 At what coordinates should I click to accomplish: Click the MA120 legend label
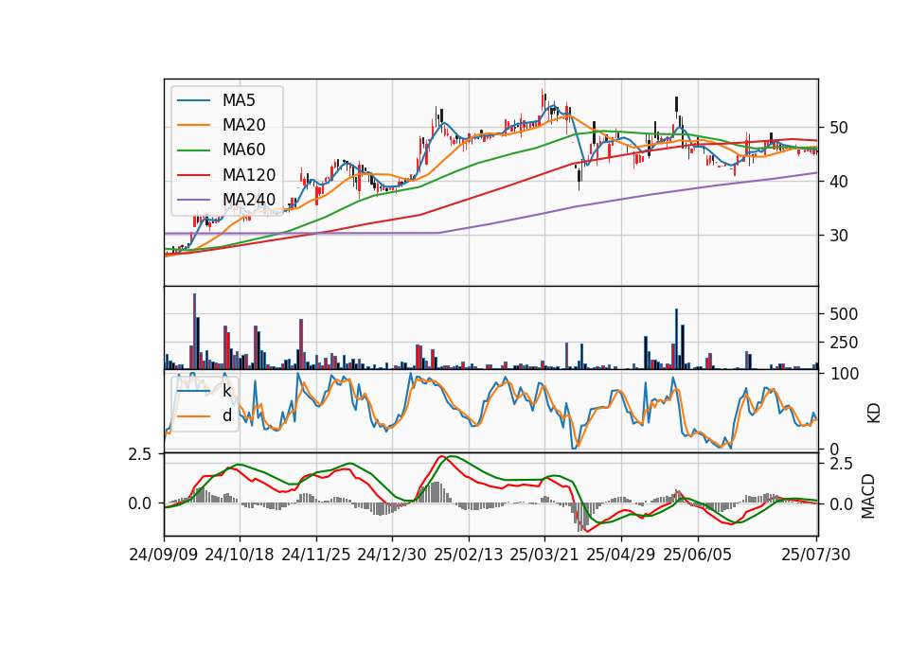[x=249, y=175]
